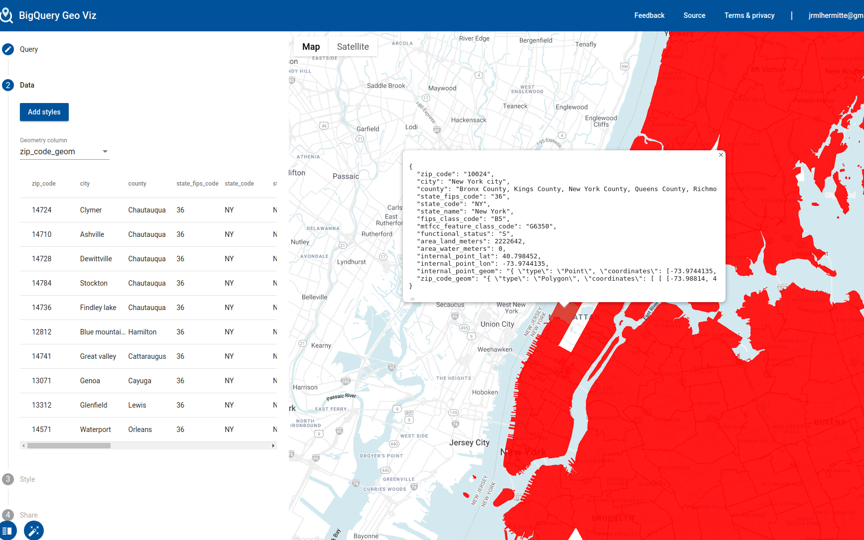Open the Source link
The image size is (864, 540).
pyautogui.click(x=694, y=15)
